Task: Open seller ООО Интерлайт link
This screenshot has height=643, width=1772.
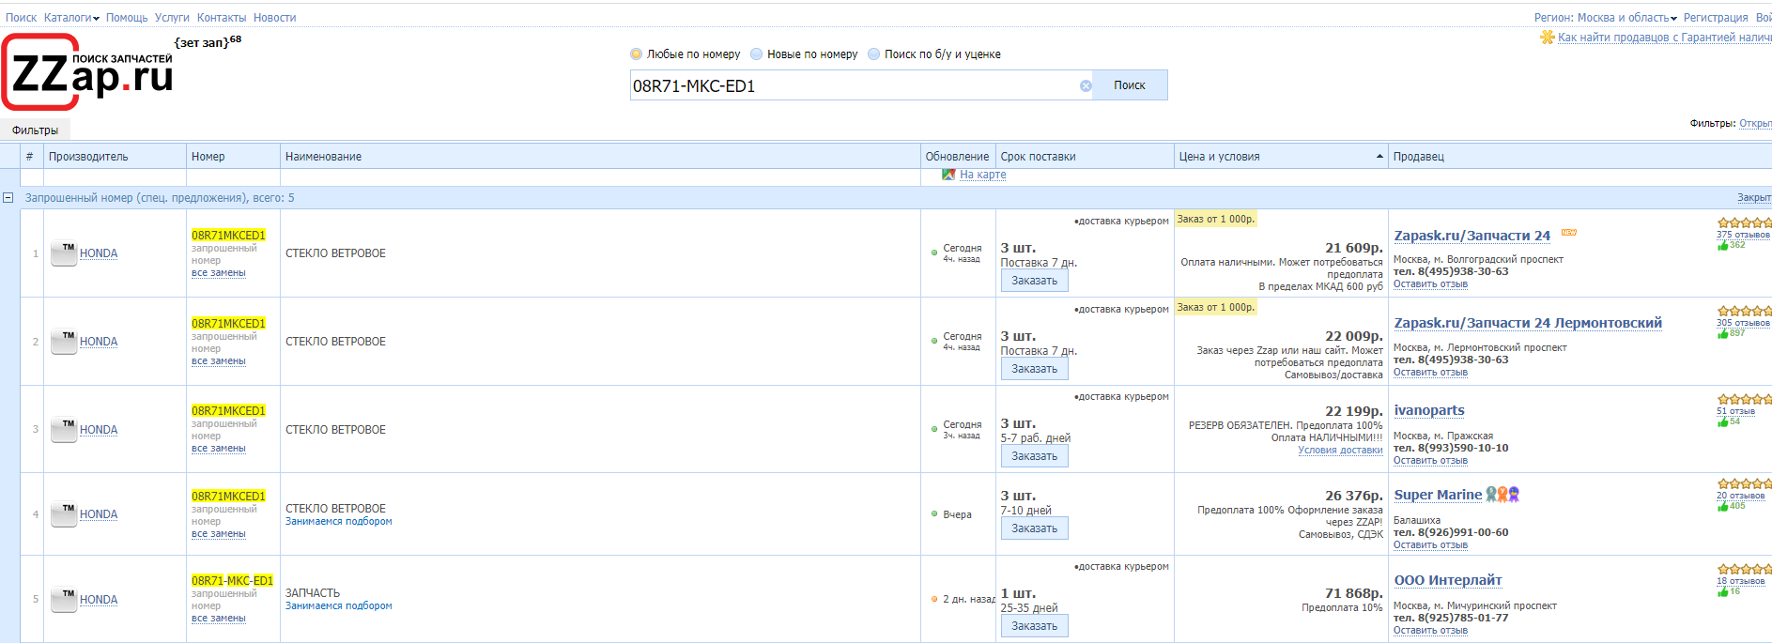Action: (1448, 580)
